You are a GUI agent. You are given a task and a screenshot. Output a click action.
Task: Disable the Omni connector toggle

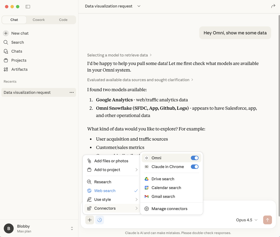tap(194, 158)
